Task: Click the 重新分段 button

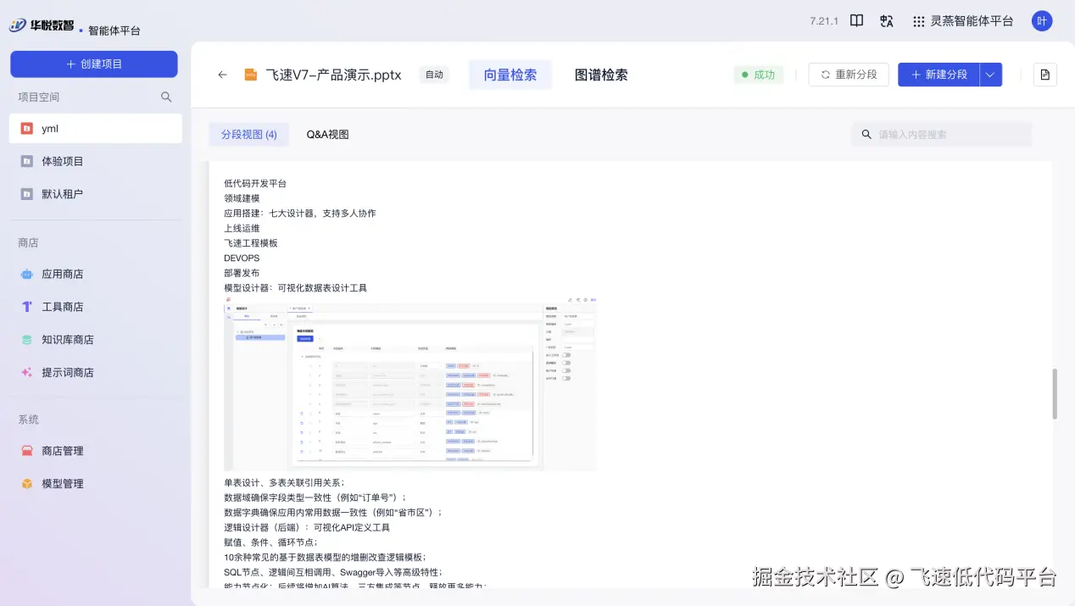Action: click(848, 75)
